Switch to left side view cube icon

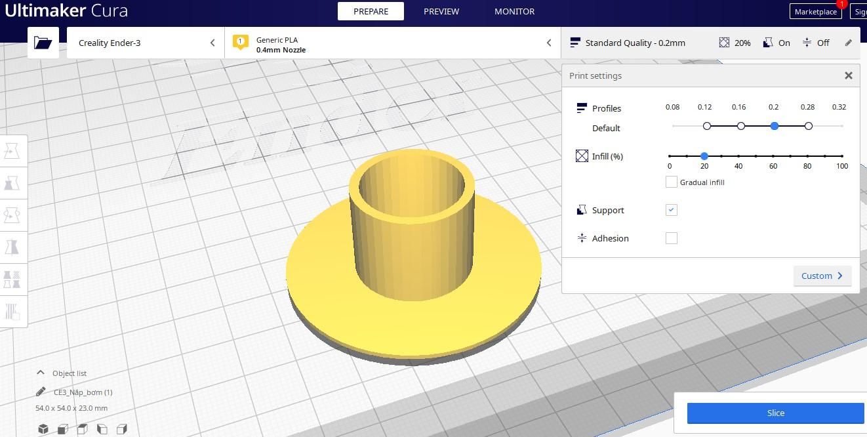point(102,428)
